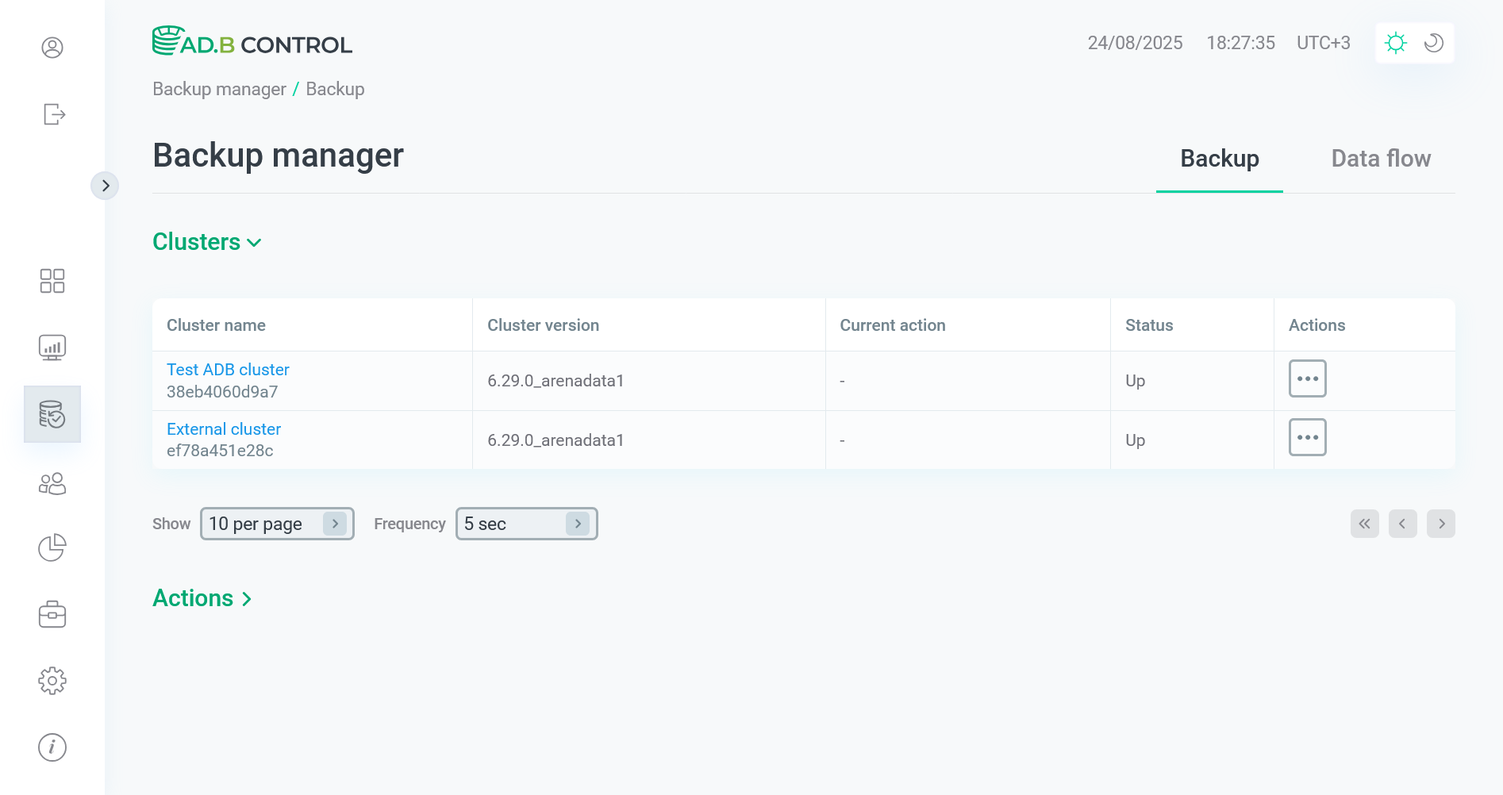1503x795 pixels.
Task: Switch to dark theme with moon toggle
Action: click(1432, 43)
